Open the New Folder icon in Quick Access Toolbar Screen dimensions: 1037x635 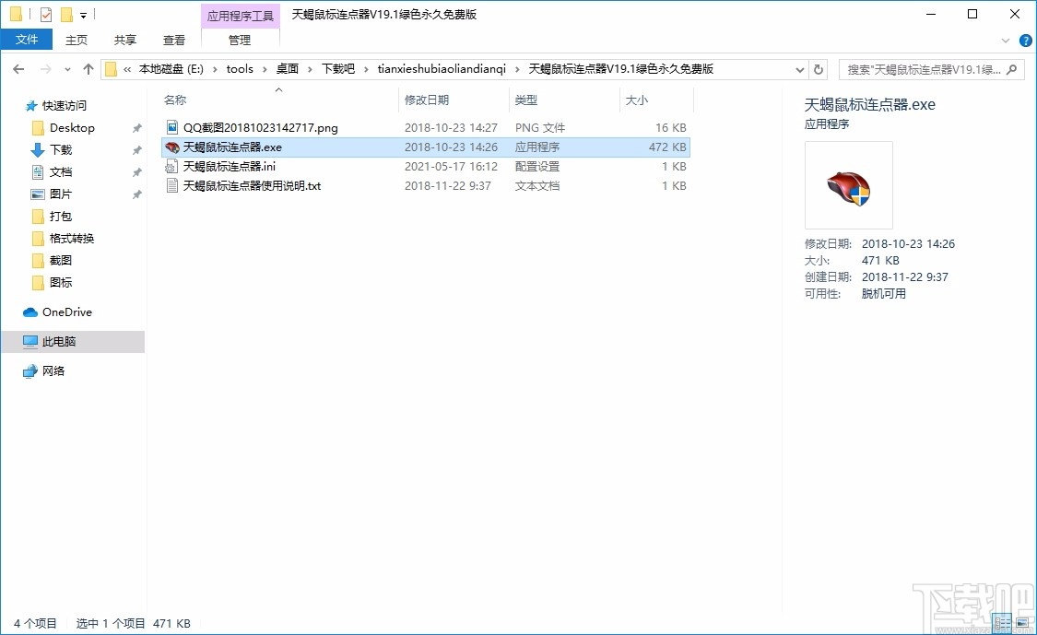(x=65, y=14)
